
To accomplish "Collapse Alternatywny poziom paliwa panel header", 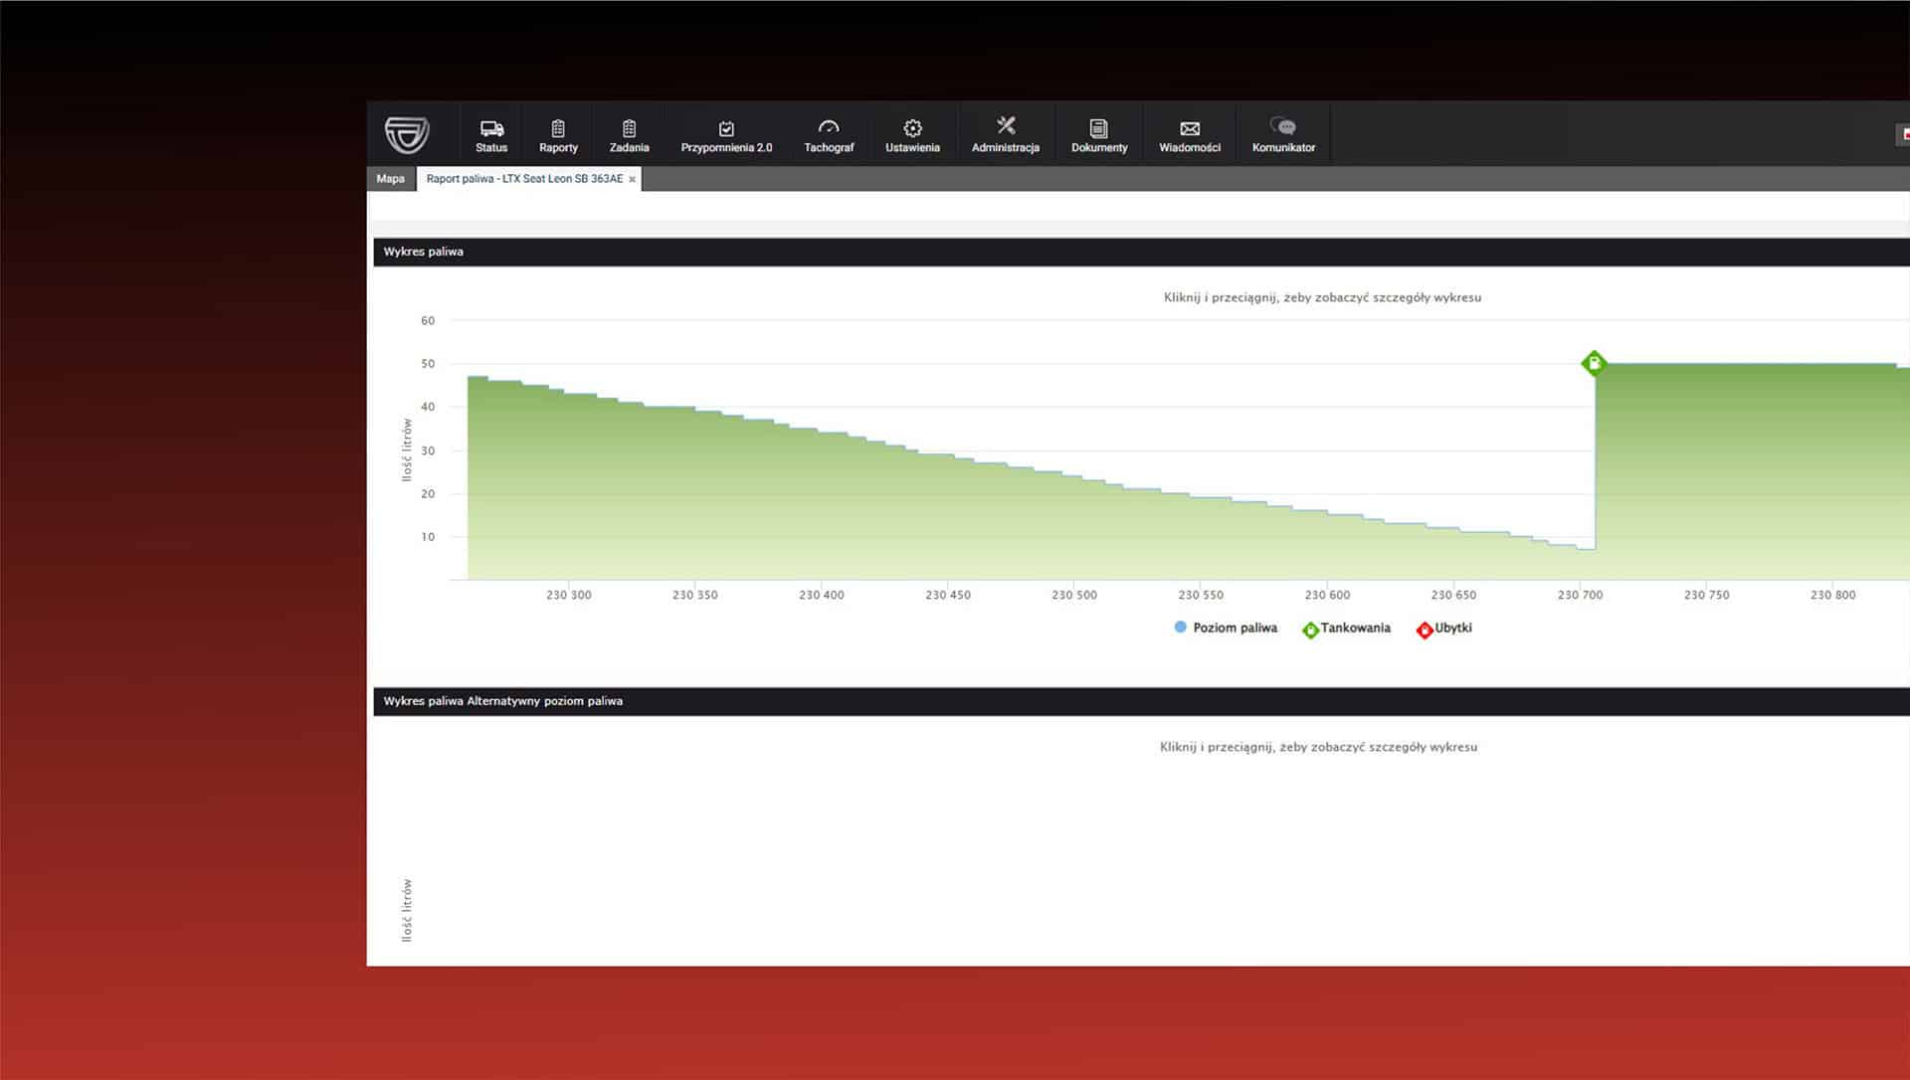I will tap(503, 701).
